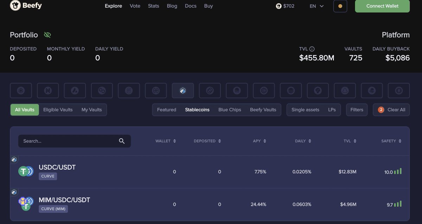Filter vaults by Emerald chain icon
This screenshot has height=224, width=422.
point(399,91)
